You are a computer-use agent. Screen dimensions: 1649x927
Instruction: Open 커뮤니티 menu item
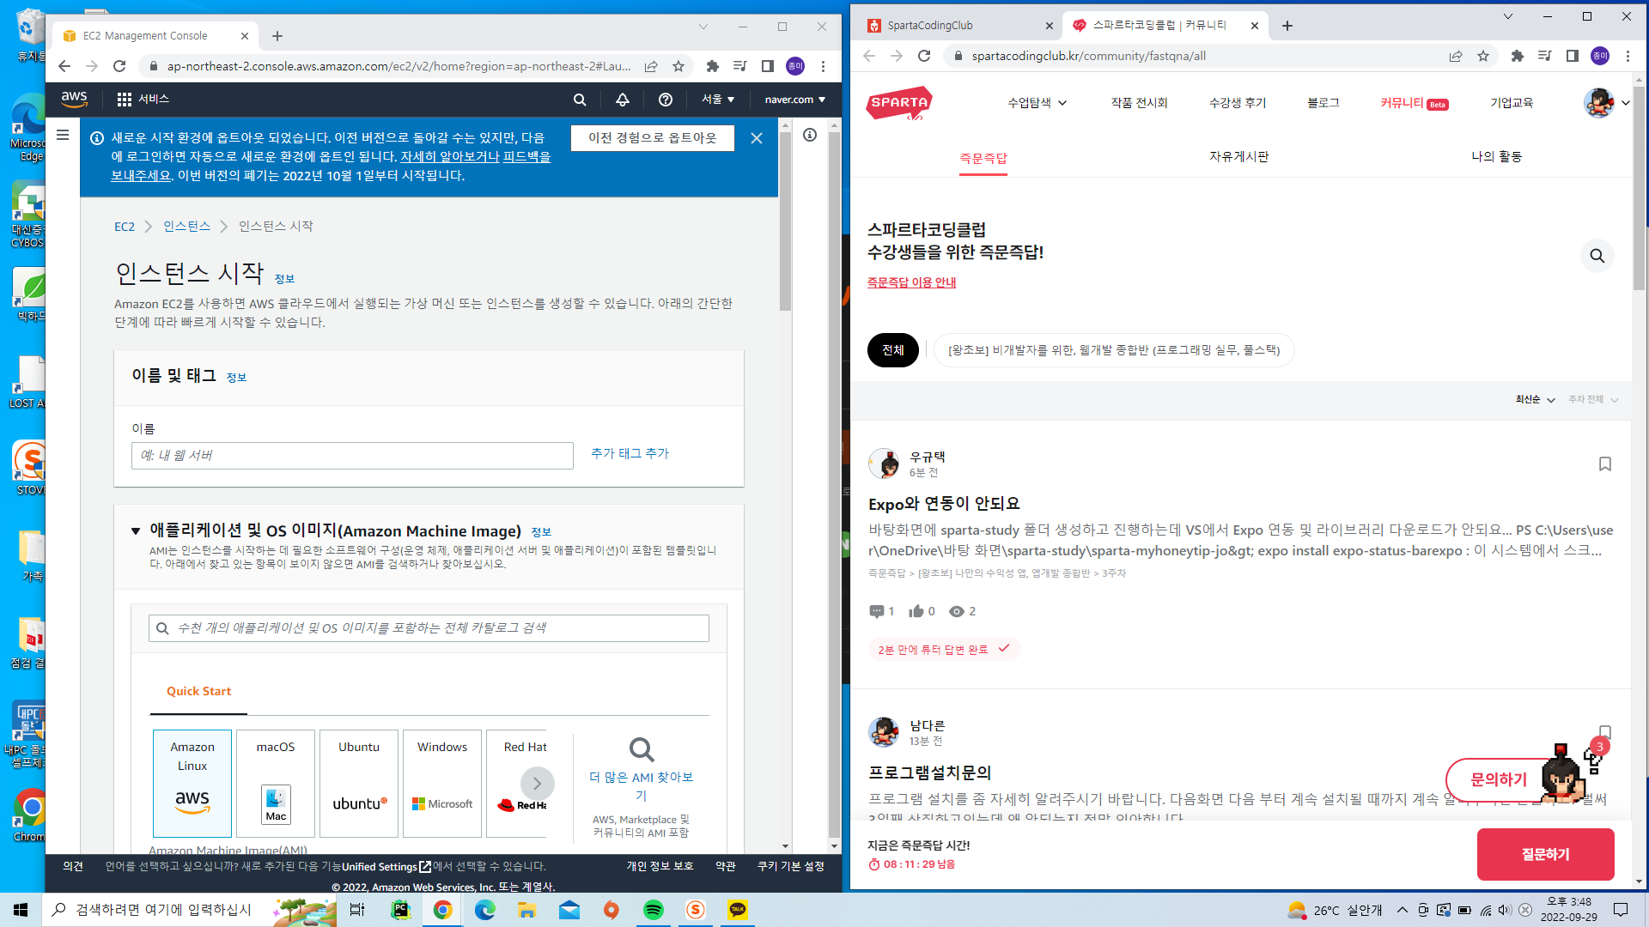[x=1414, y=103]
